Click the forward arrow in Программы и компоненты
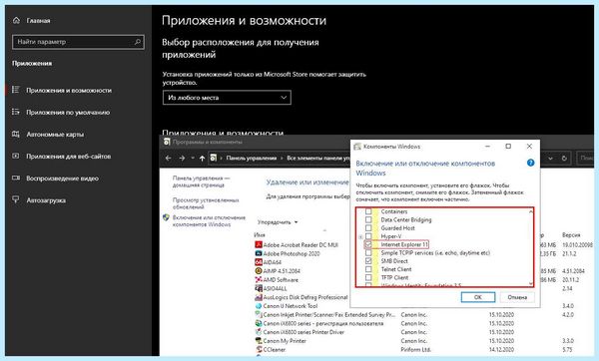 click(182, 158)
